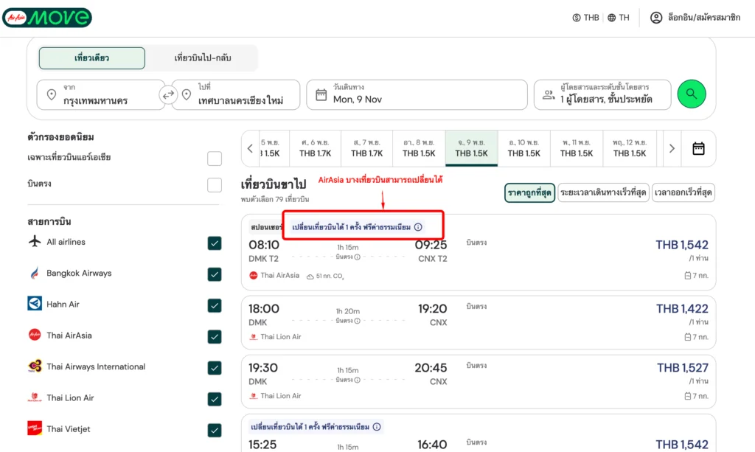
Task: Switch to round-trip (เที่ยวบินไป-กลับ) tab
Action: coord(202,58)
